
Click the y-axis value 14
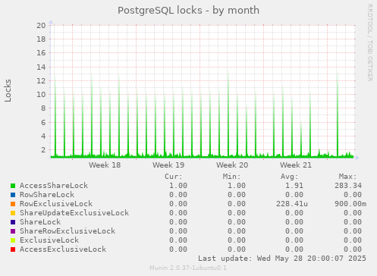pyautogui.click(x=41, y=67)
